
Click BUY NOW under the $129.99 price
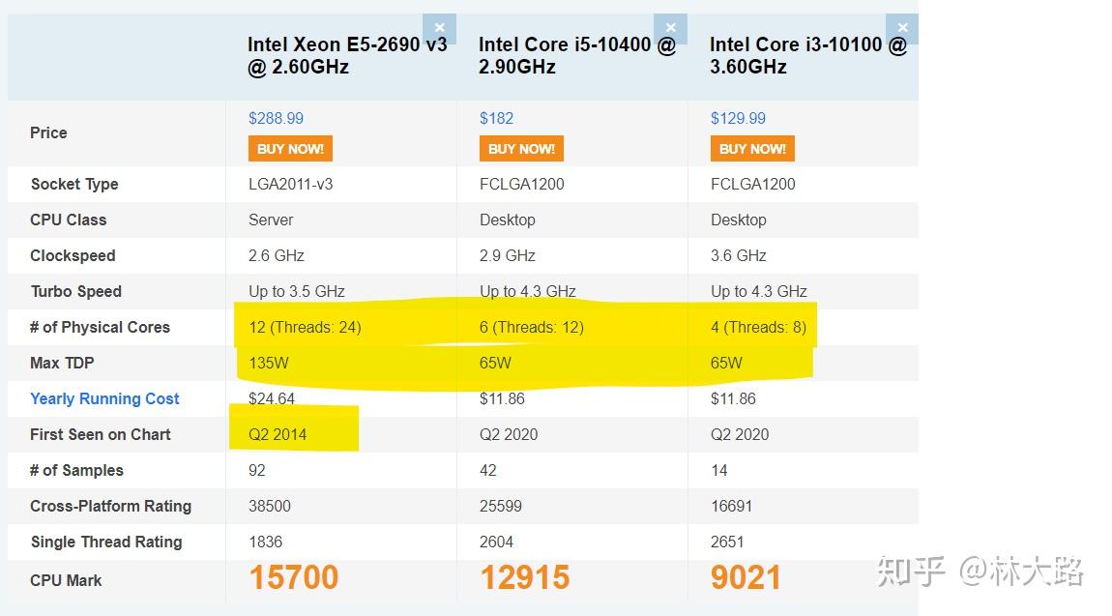(752, 149)
